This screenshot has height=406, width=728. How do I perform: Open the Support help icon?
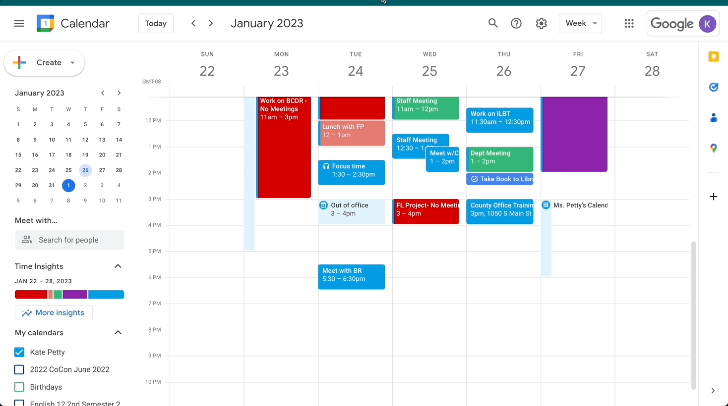click(516, 23)
